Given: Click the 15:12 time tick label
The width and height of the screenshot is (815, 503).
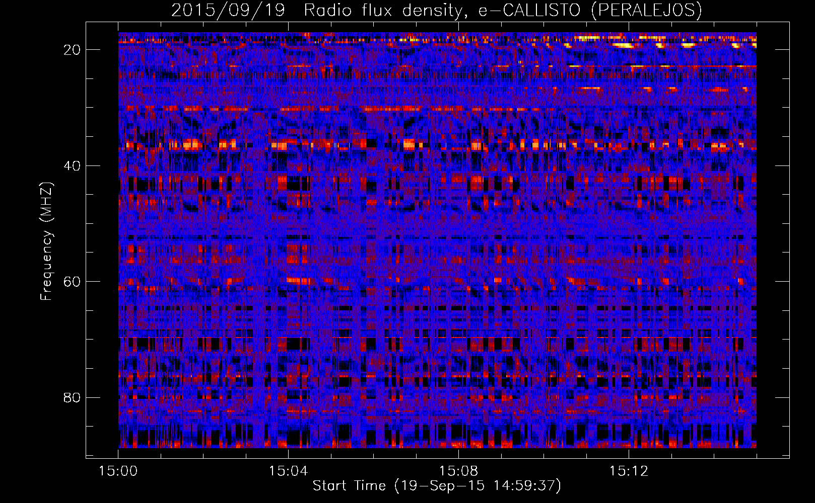Looking at the screenshot, I should (x=629, y=471).
